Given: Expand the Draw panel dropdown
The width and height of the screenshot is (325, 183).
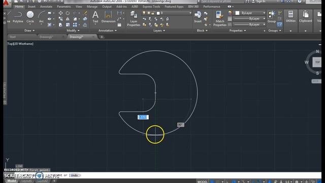Looking at the screenshot, I should click(x=29, y=30).
